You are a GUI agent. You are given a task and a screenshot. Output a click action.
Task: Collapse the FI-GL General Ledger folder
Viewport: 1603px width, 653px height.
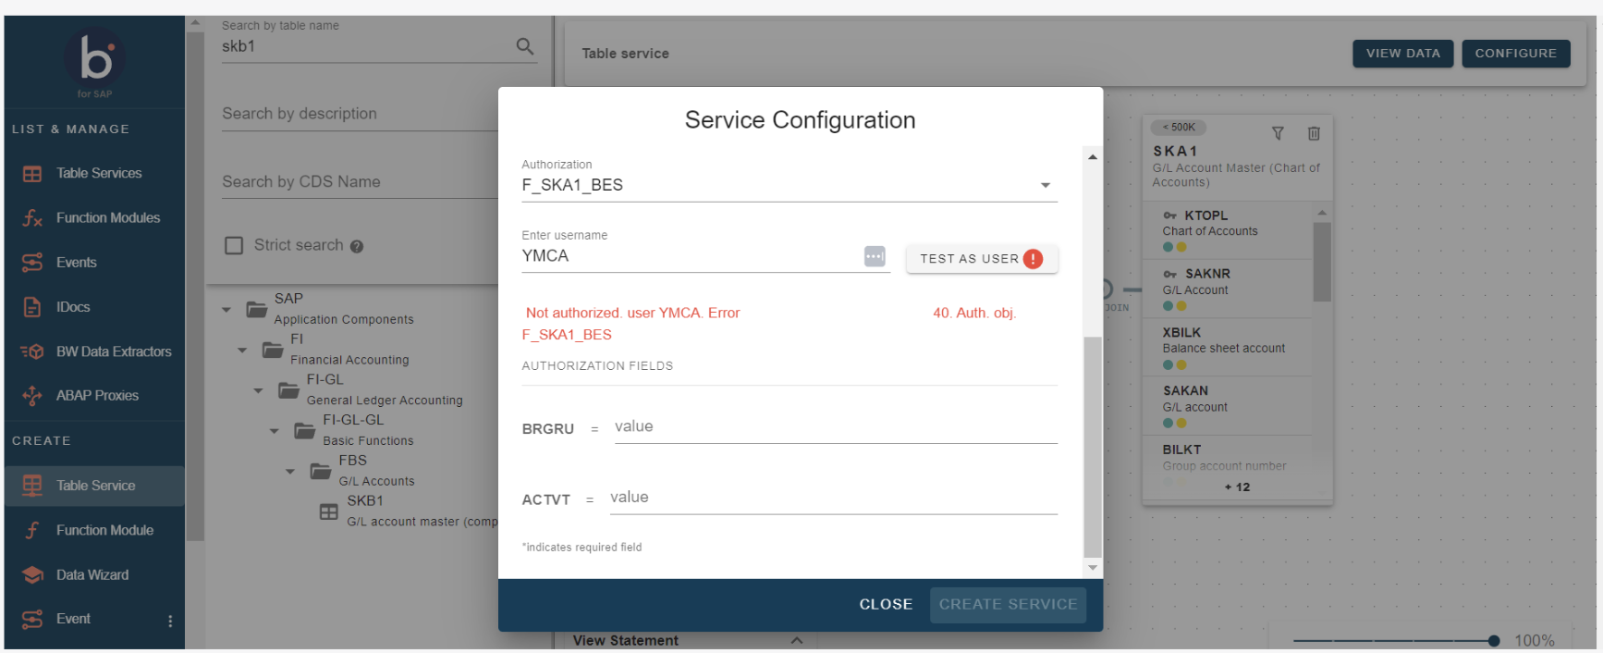click(x=259, y=390)
